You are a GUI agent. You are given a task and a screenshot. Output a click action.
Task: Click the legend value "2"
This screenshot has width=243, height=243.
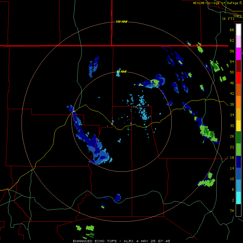click(233, 200)
